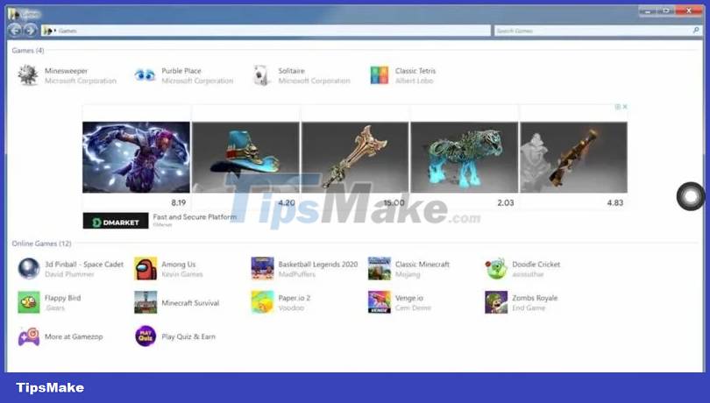
Task: Click the search magnifier icon
Action: 696,31
